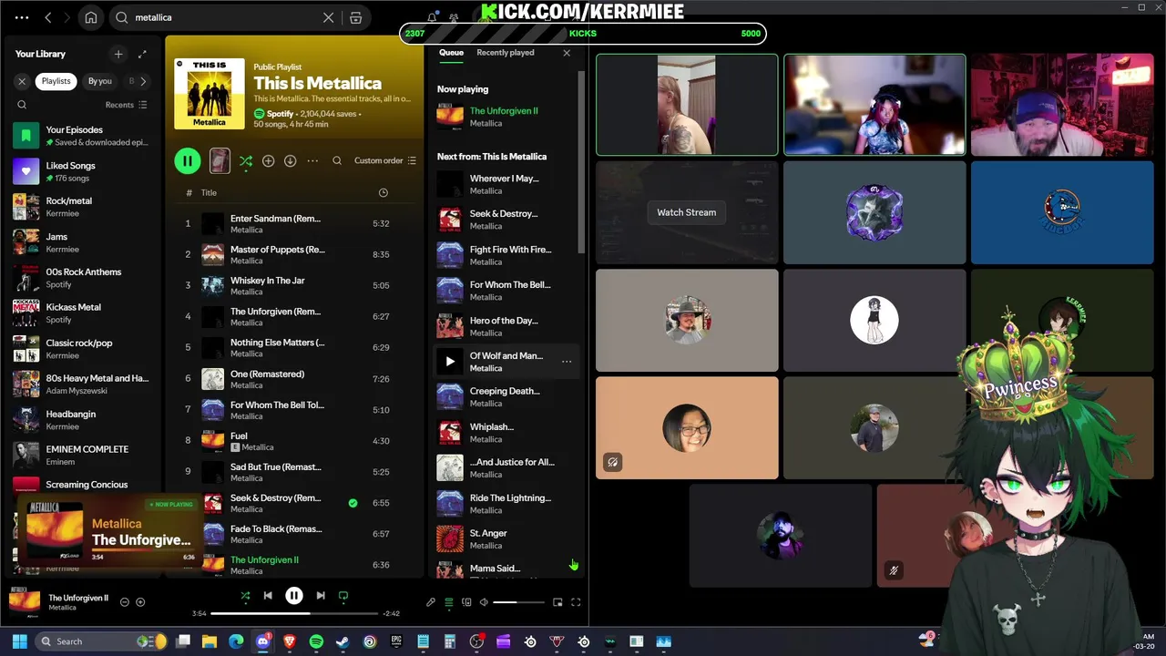Image resolution: width=1166 pixels, height=656 pixels.
Task: Open the Browse icon in search bar
Action: (x=356, y=17)
